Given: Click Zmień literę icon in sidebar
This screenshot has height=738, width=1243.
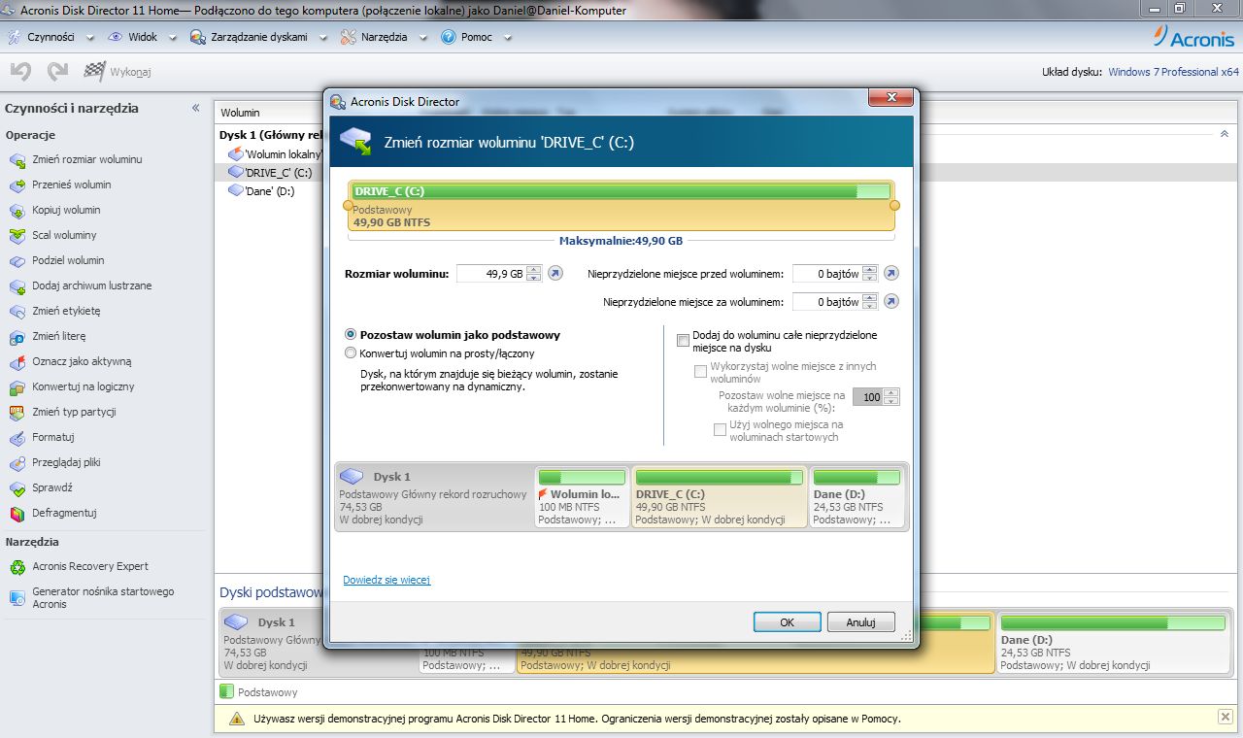Looking at the screenshot, I should [17, 336].
